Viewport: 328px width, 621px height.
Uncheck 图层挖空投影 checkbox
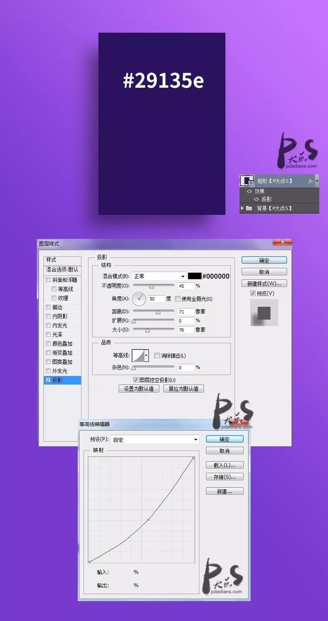136,380
